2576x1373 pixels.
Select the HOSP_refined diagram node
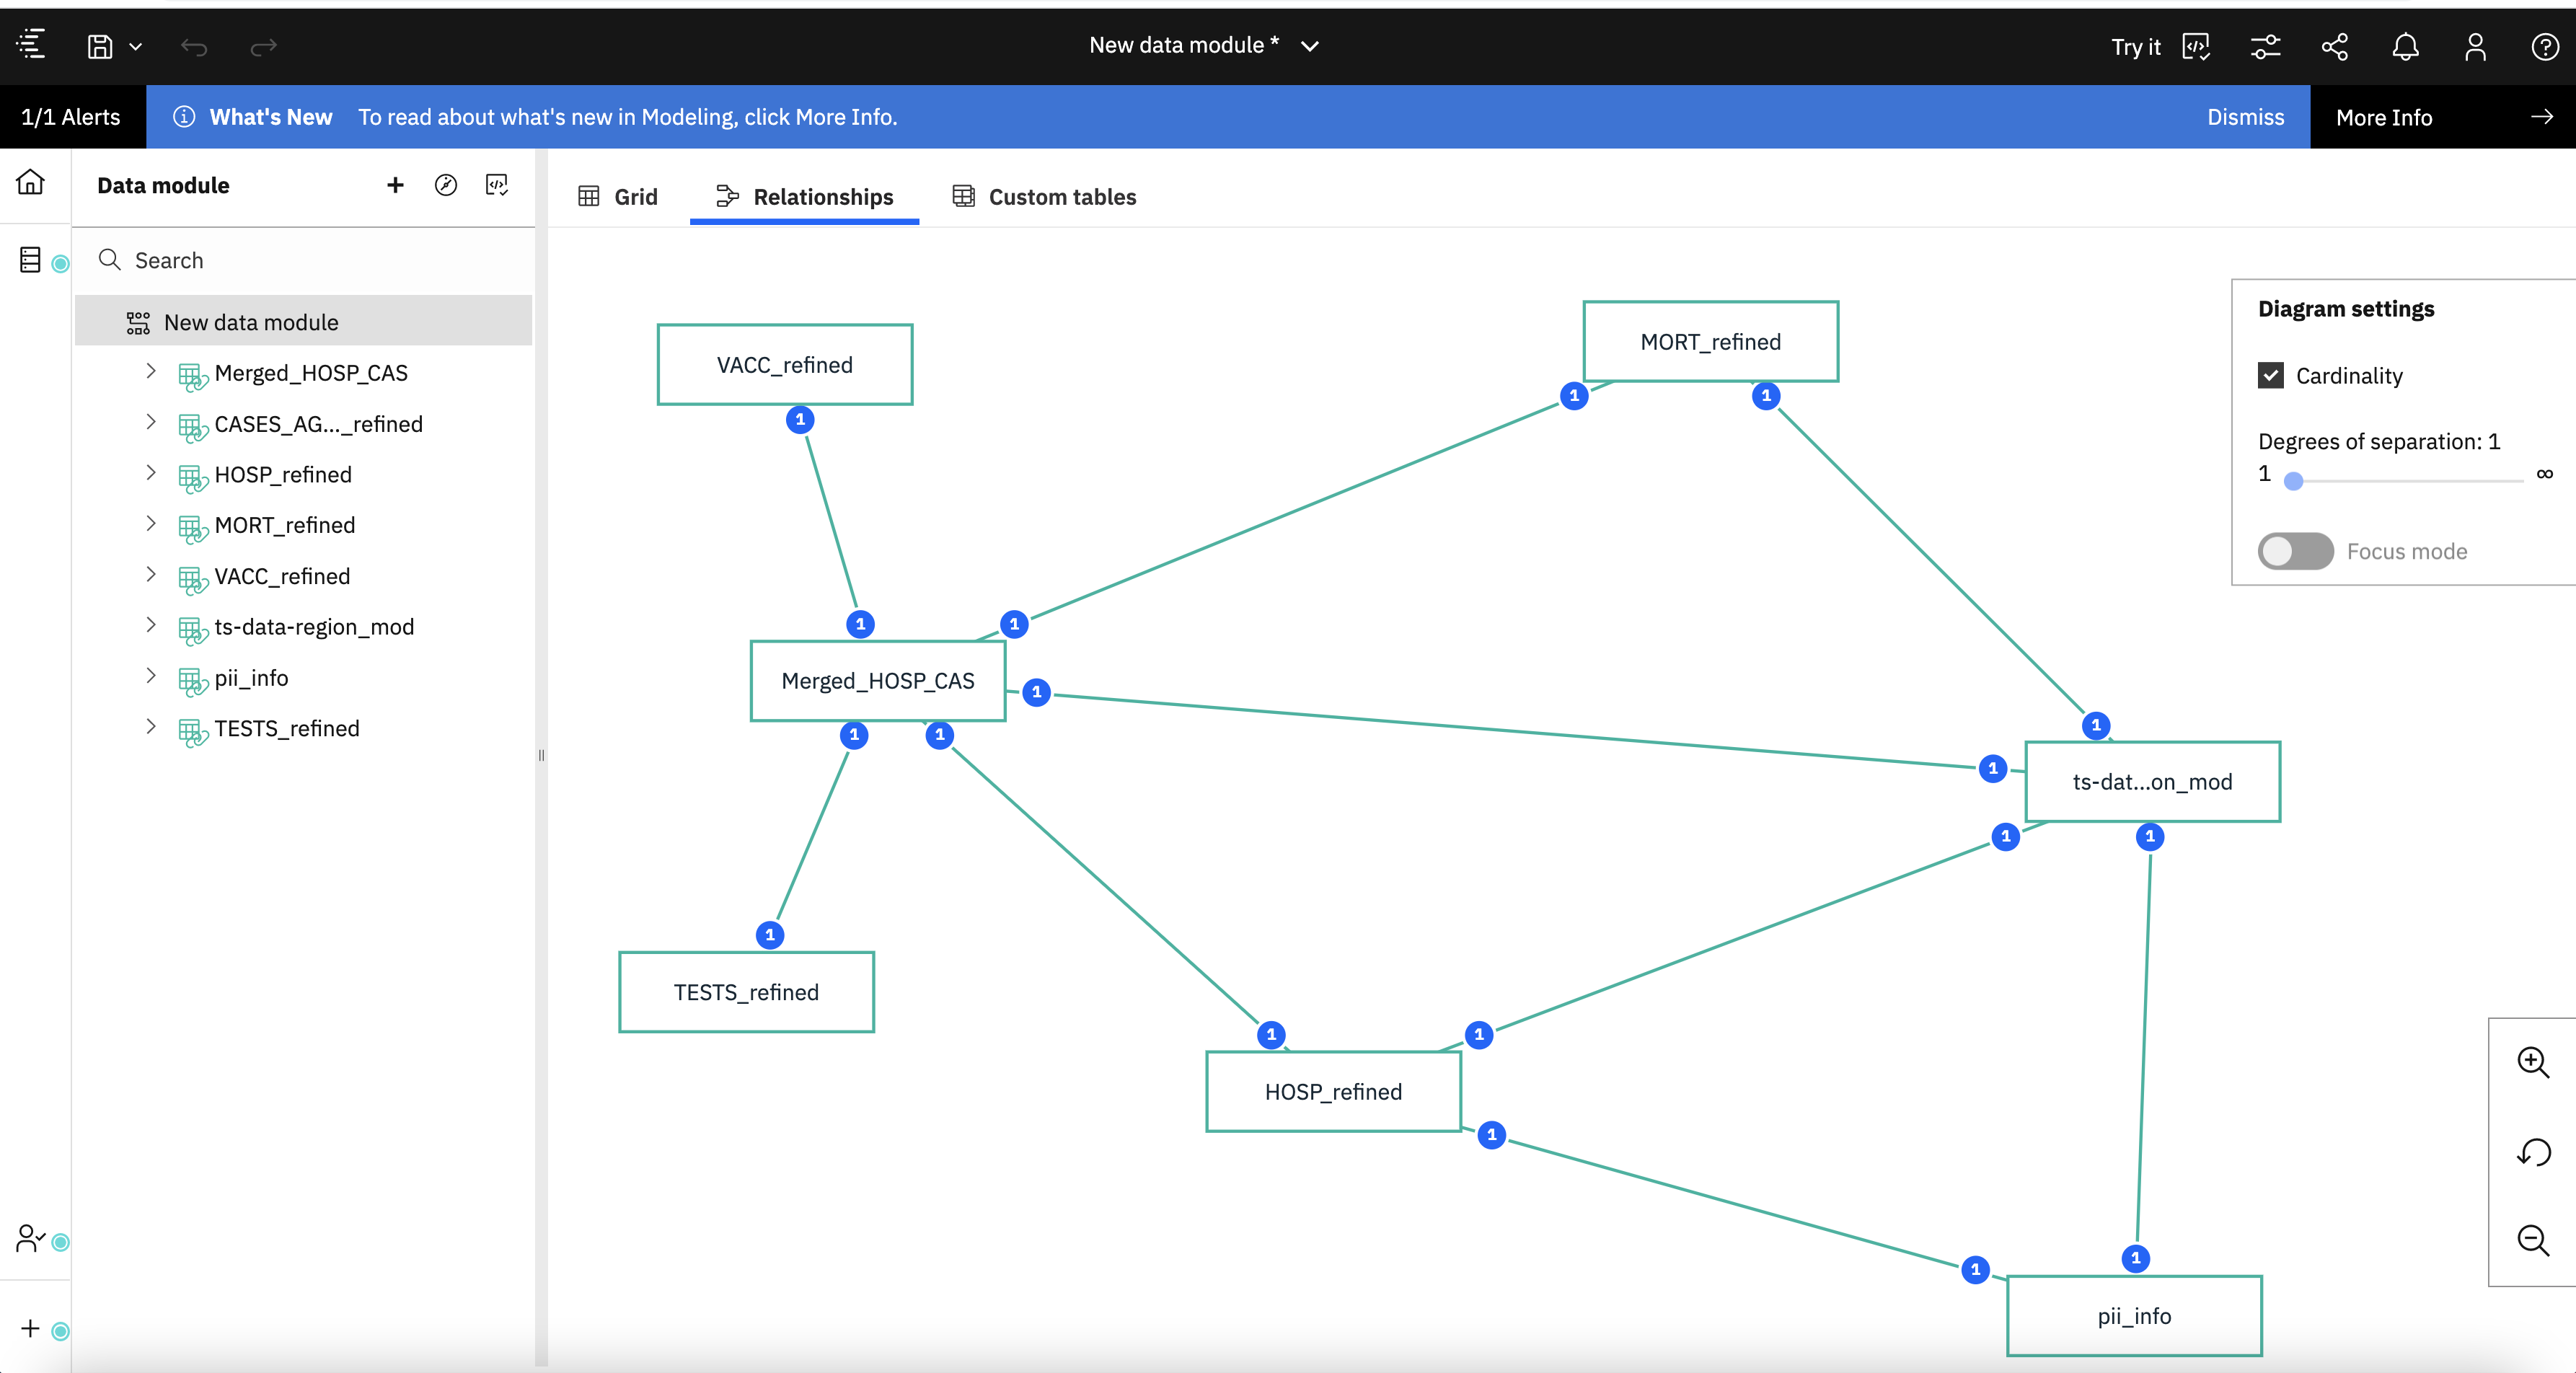[x=1334, y=1092]
